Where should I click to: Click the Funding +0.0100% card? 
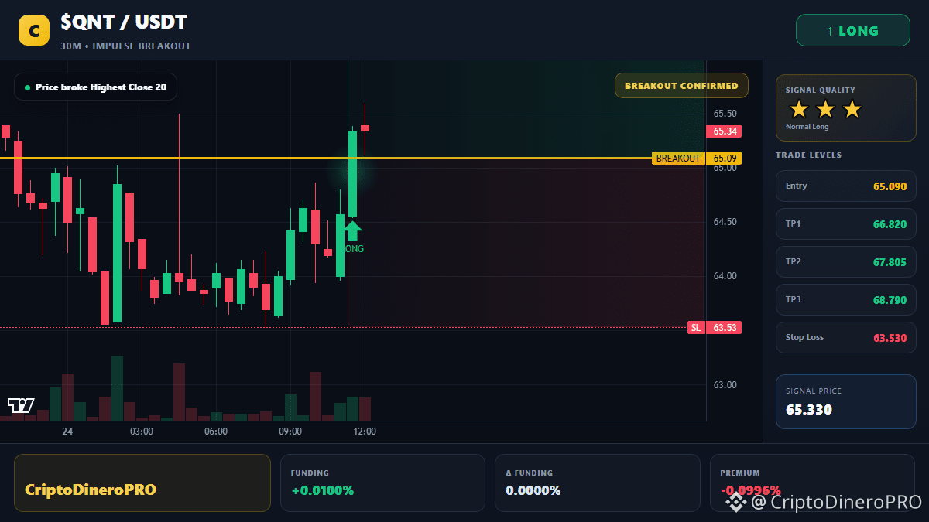coord(382,483)
